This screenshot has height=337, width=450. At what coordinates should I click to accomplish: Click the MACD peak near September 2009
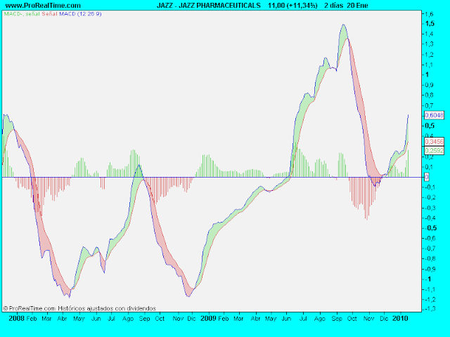point(343,25)
